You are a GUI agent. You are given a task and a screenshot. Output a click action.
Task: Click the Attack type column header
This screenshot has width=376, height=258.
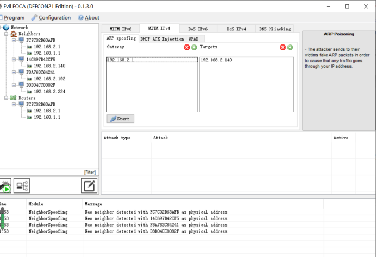(127, 138)
